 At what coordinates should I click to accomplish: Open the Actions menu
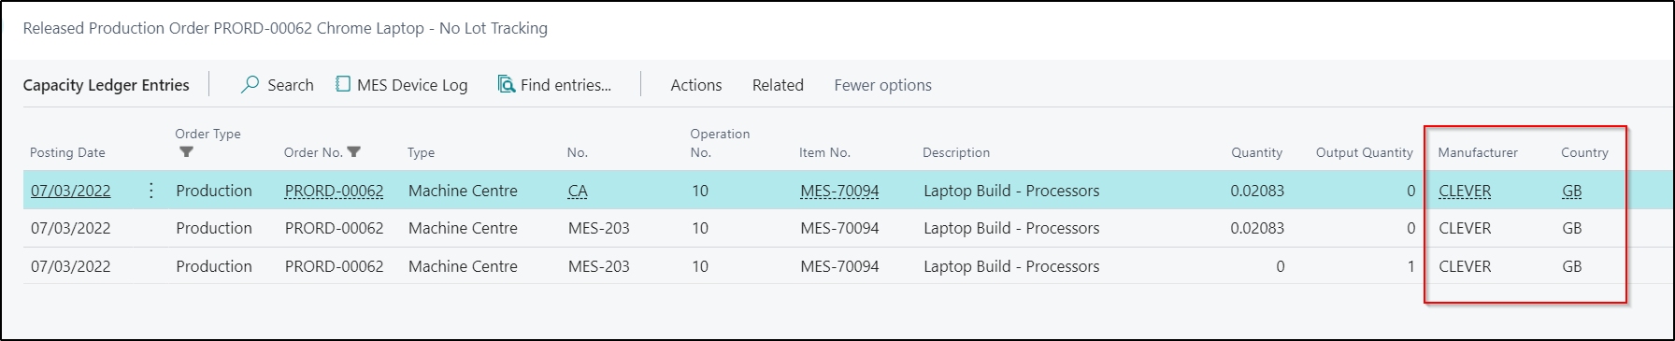coord(696,85)
